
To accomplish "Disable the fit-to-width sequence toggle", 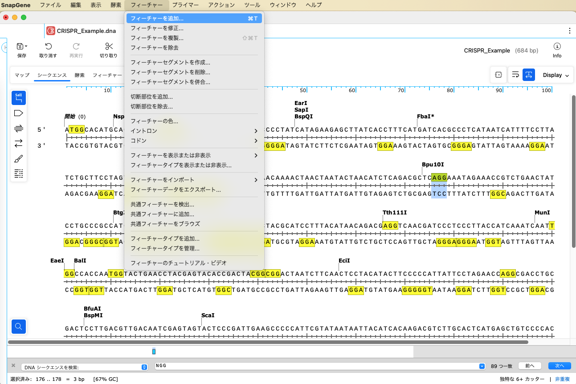I will coord(528,75).
